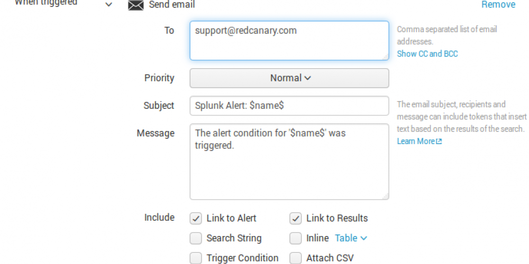Open the Inline Table format dropdown
529x264 pixels.
coord(351,238)
